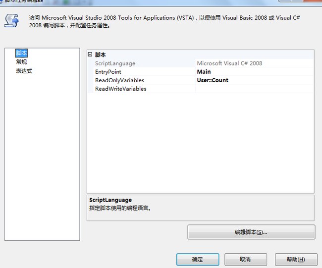Viewport: 322px width, 268px height.
Task: Confirm with the 确定 button
Action: pyautogui.click(x=198, y=260)
